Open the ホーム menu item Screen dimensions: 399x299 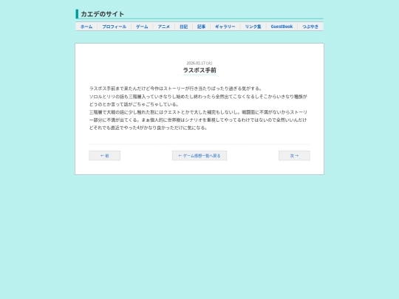[86, 27]
